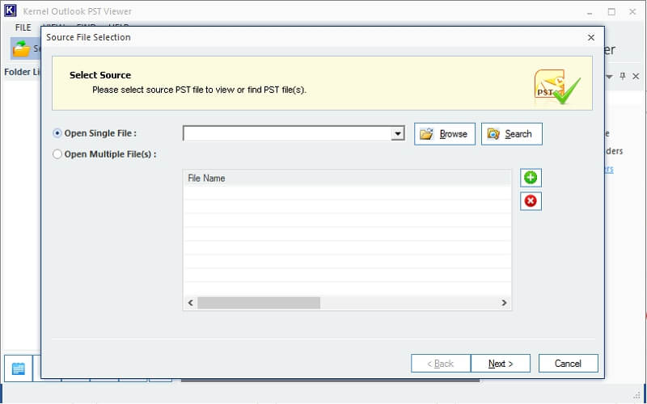Click the Browse button

[x=444, y=134]
